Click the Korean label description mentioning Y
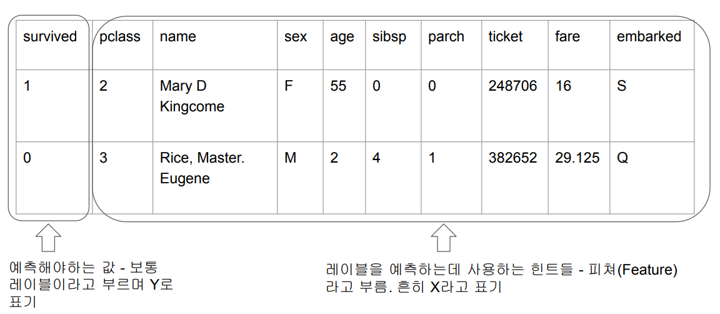Viewport: 720px width, 314px height. tap(91, 285)
